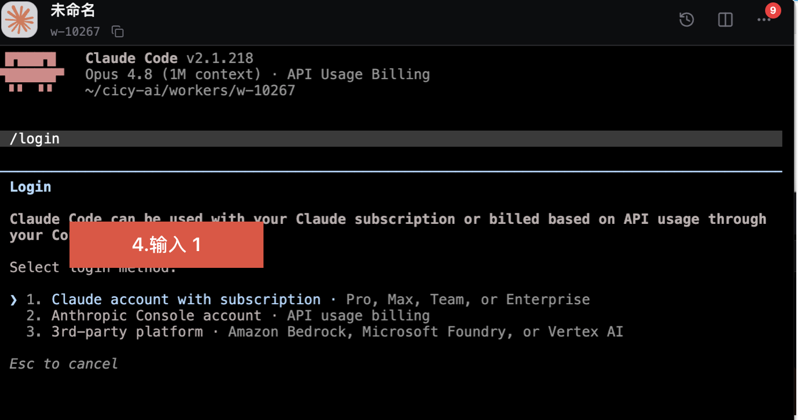Click the ~/cicy-ai/workers/w-10267 directory path
The height and width of the screenshot is (420, 798).
190,91
